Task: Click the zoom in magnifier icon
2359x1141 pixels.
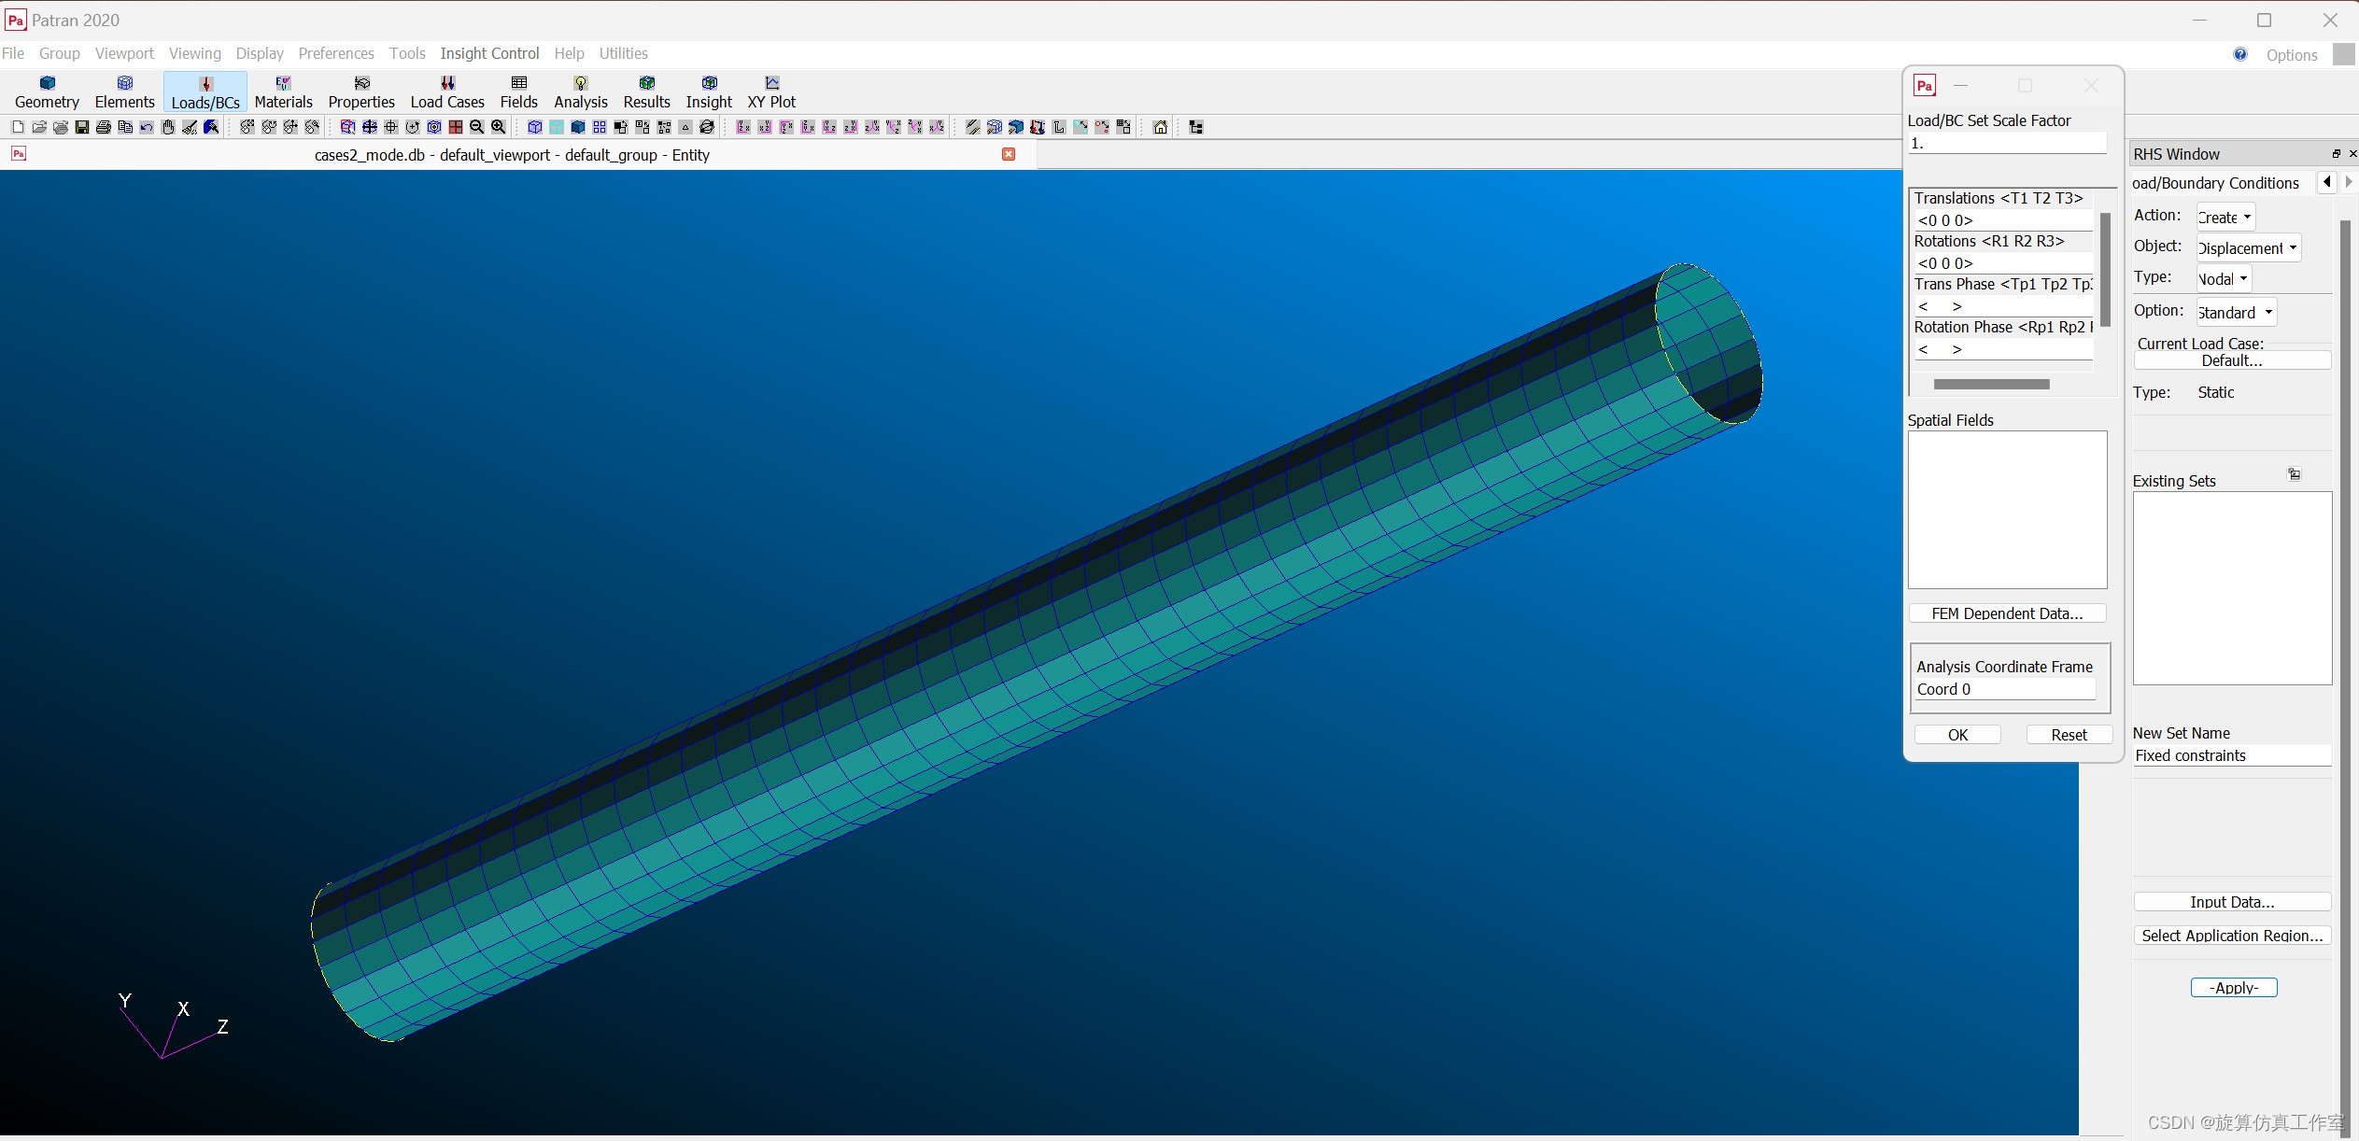Action: [x=499, y=127]
